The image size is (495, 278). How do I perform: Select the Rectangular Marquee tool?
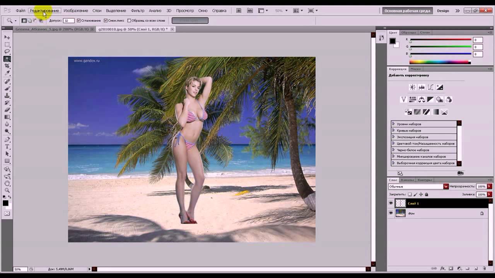point(7,44)
